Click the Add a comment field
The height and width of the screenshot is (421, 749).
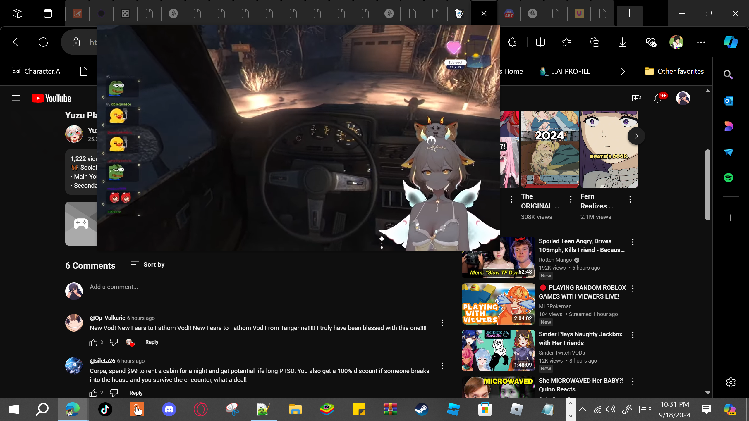pyautogui.click(x=266, y=287)
